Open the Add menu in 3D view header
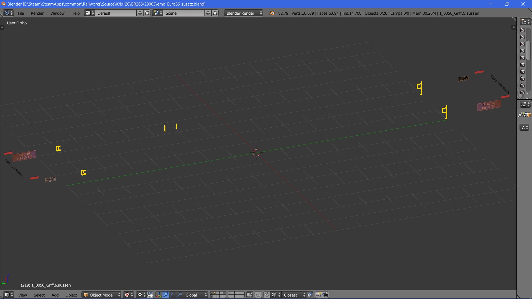 click(x=55, y=295)
